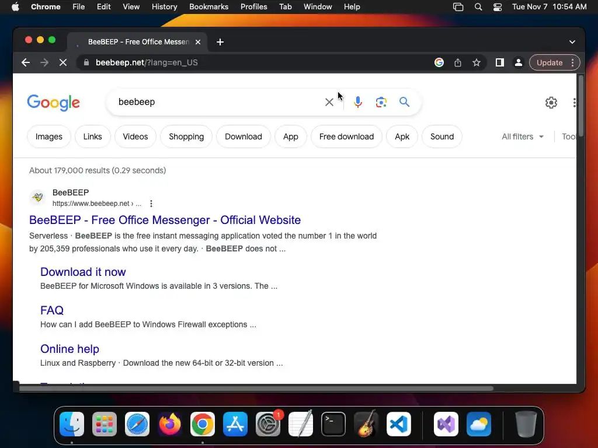Click the BeeBEEP bee favicon
598x448 pixels.
click(x=37, y=197)
